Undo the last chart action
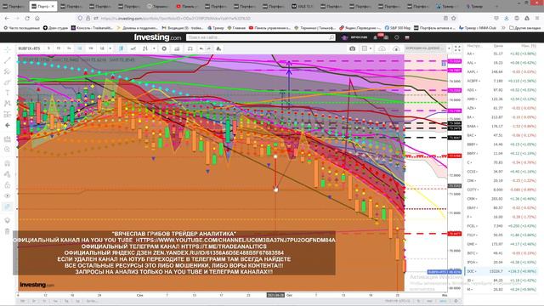544x306 pixels. (201, 48)
